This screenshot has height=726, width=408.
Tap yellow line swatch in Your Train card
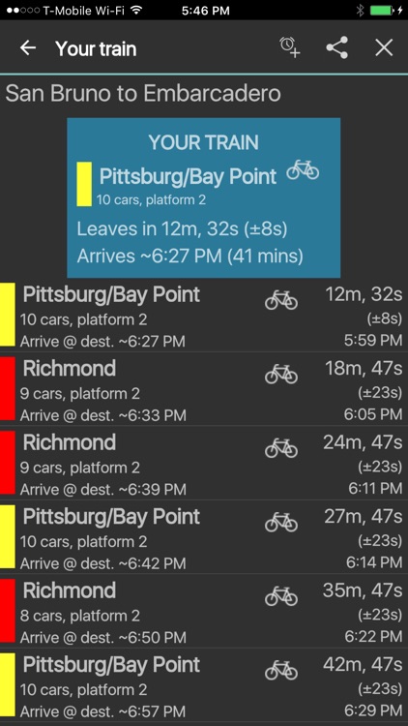(84, 184)
